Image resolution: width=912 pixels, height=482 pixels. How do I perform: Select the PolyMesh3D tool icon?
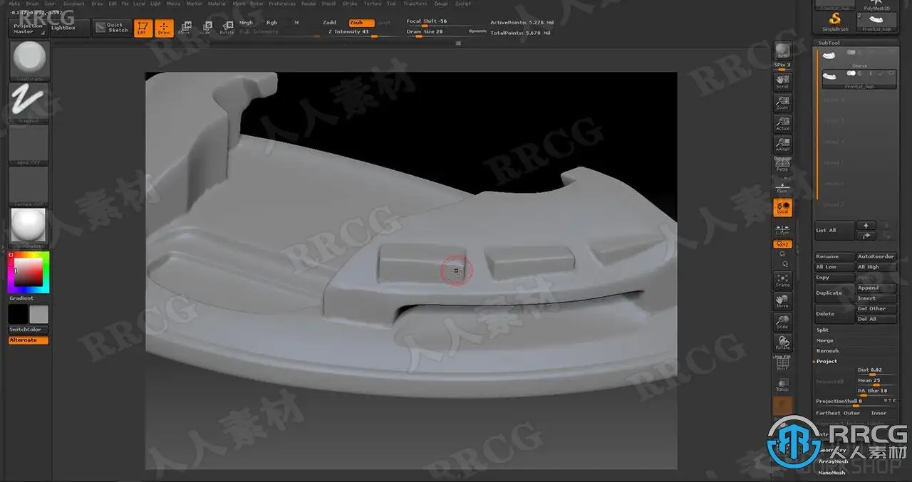click(876, 5)
